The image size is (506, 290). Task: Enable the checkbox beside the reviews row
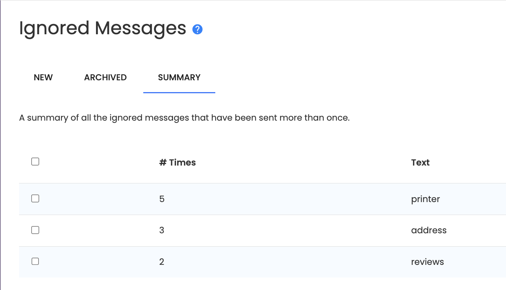click(35, 261)
